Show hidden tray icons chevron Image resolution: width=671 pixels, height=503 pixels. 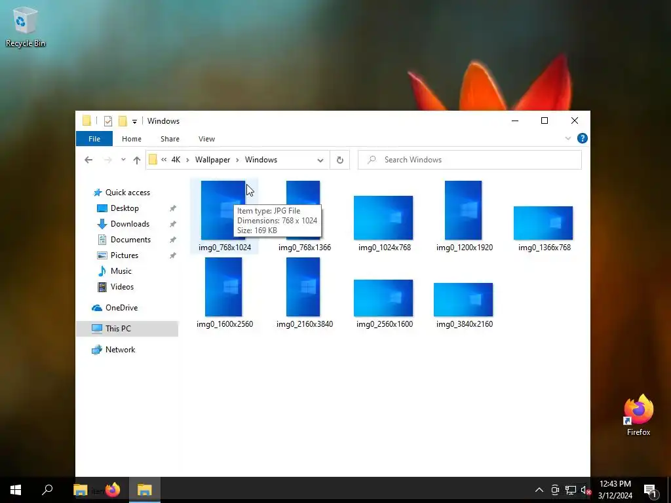[539, 490]
